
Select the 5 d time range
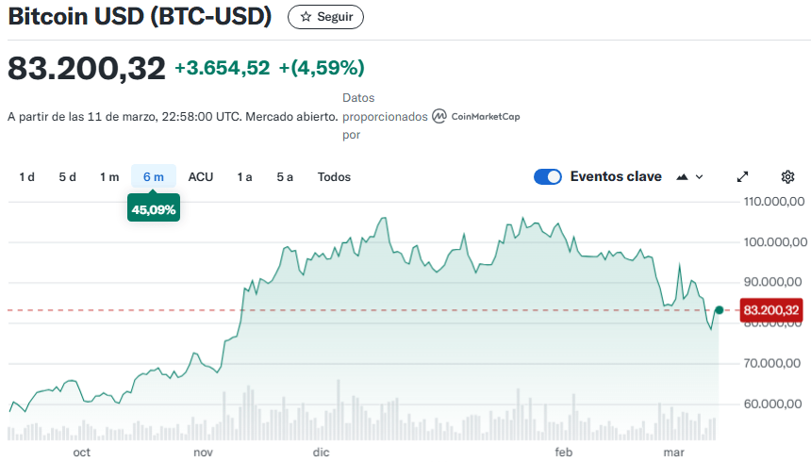click(x=67, y=176)
